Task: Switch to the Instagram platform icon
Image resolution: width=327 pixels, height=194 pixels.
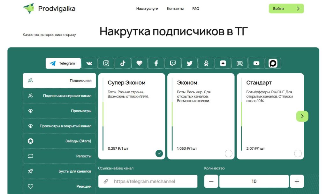Action: (106, 63)
